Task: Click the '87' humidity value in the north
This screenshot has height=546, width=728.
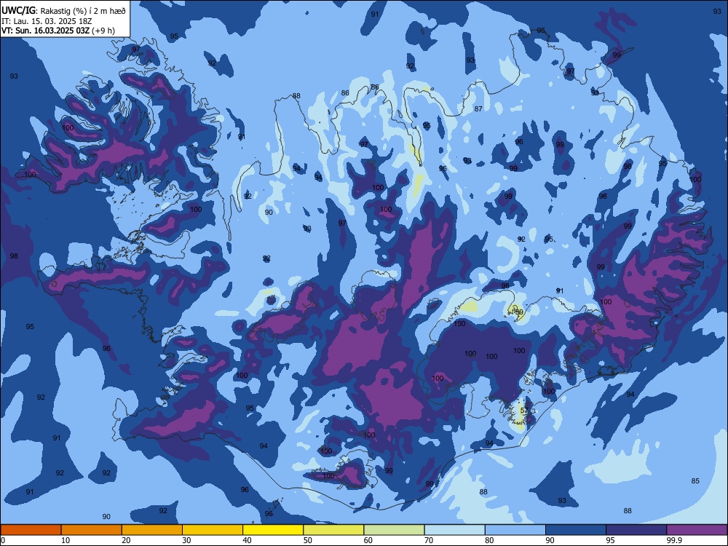Action: [478, 108]
